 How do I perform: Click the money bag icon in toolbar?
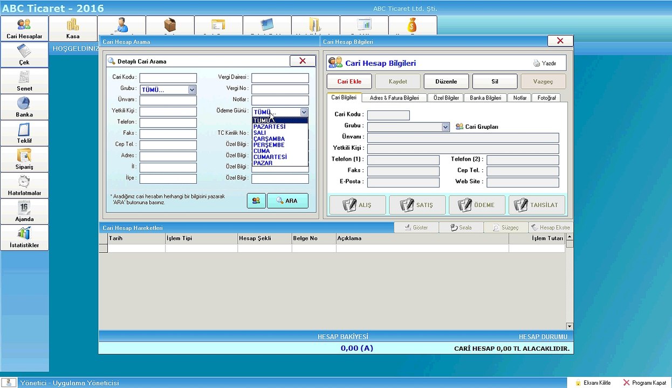click(413, 25)
